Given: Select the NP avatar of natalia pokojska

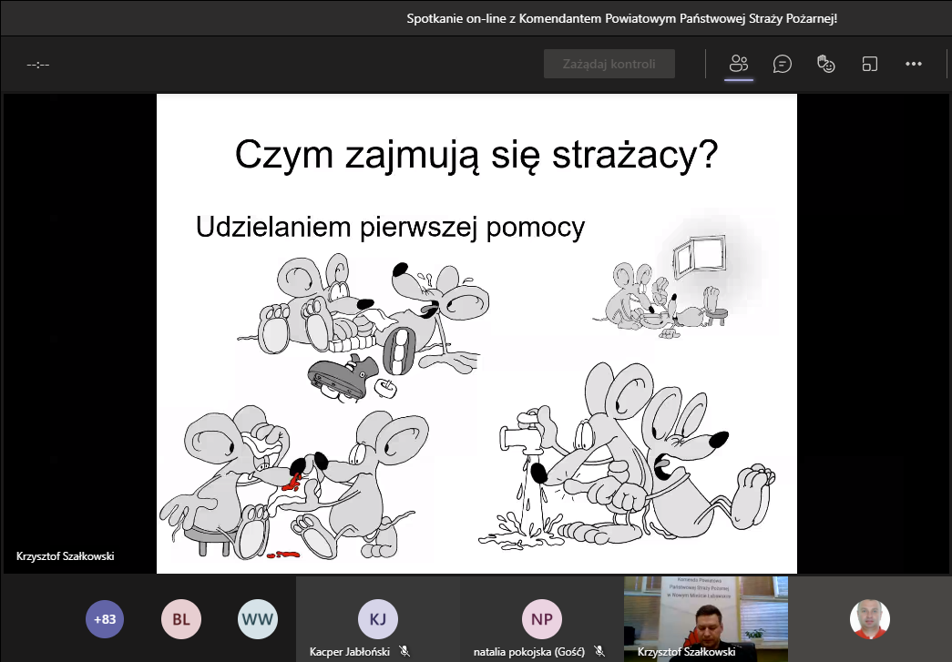Looking at the screenshot, I should pos(541,619).
